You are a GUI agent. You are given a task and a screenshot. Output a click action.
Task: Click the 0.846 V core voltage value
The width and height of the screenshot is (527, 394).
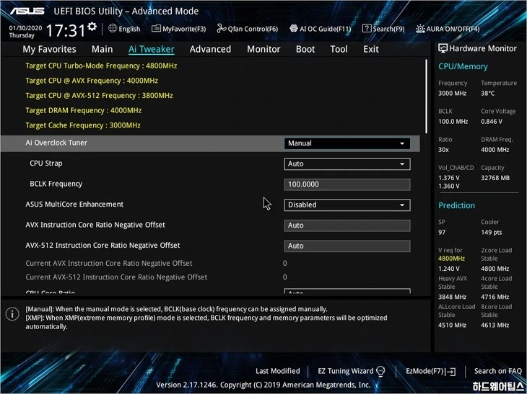(492, 122)
